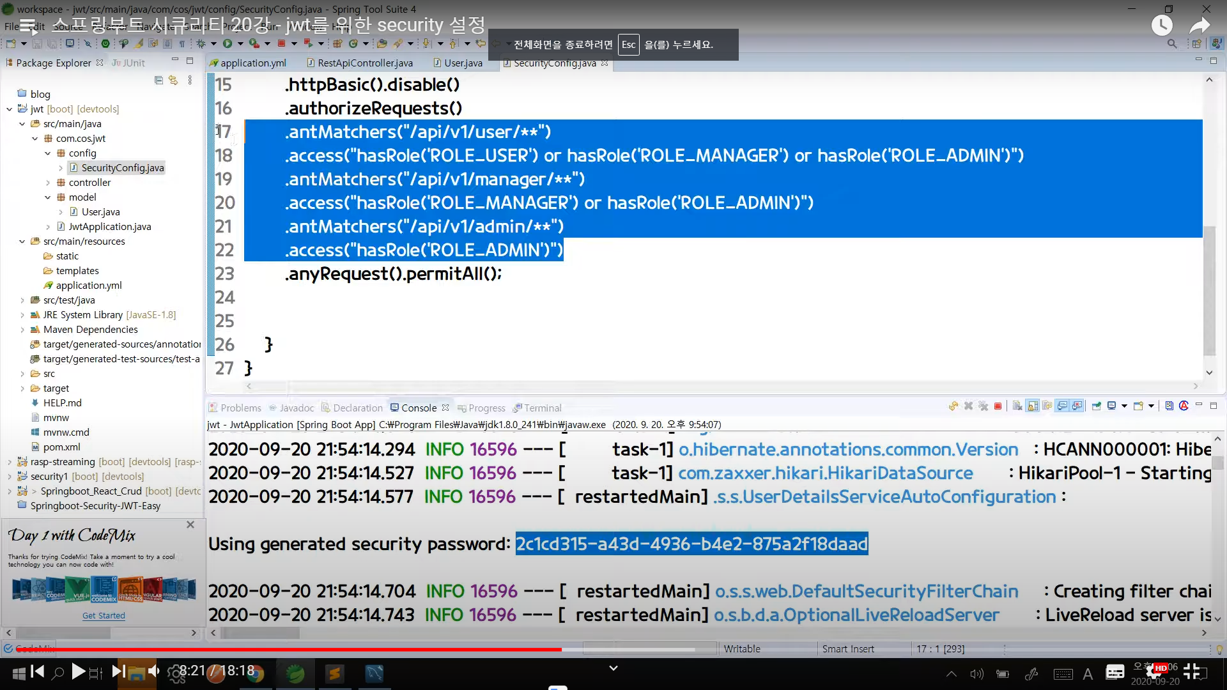
Task: Click the share arrow icon at top right
Action: pyautogui.click(x=1199, y=26)
